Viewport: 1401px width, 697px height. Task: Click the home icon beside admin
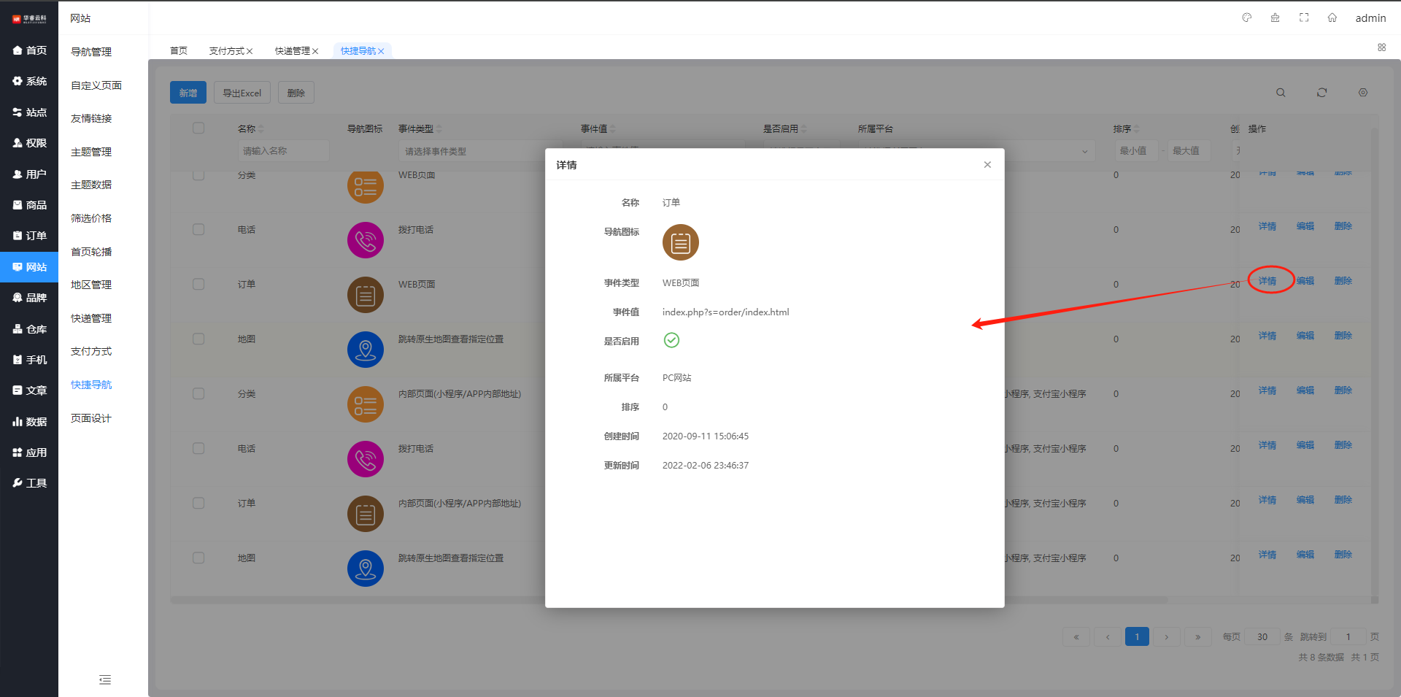(1332, 18)
